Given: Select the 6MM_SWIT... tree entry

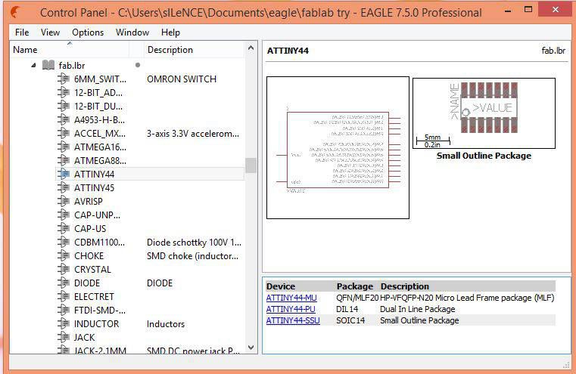Looking at the screenshot, I should click(100, 79).
